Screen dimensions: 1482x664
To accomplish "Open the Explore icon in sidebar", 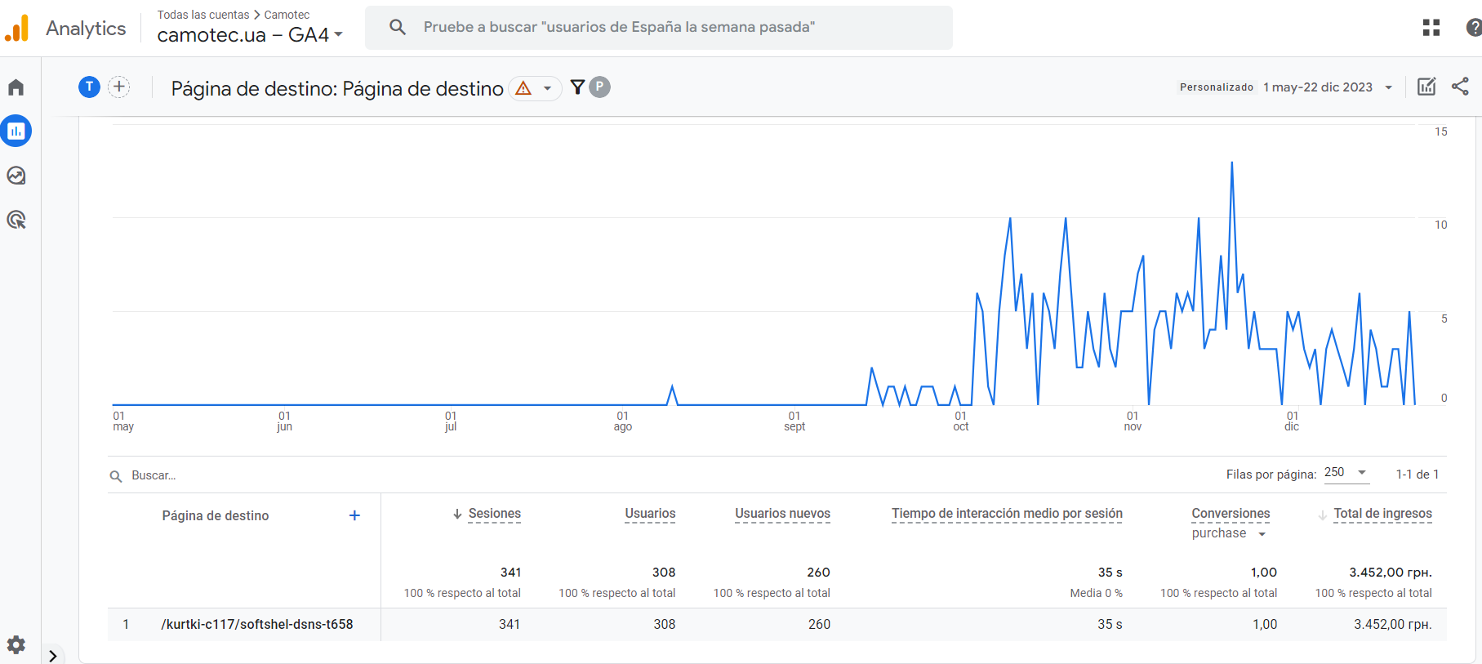I will pos(16,176).
